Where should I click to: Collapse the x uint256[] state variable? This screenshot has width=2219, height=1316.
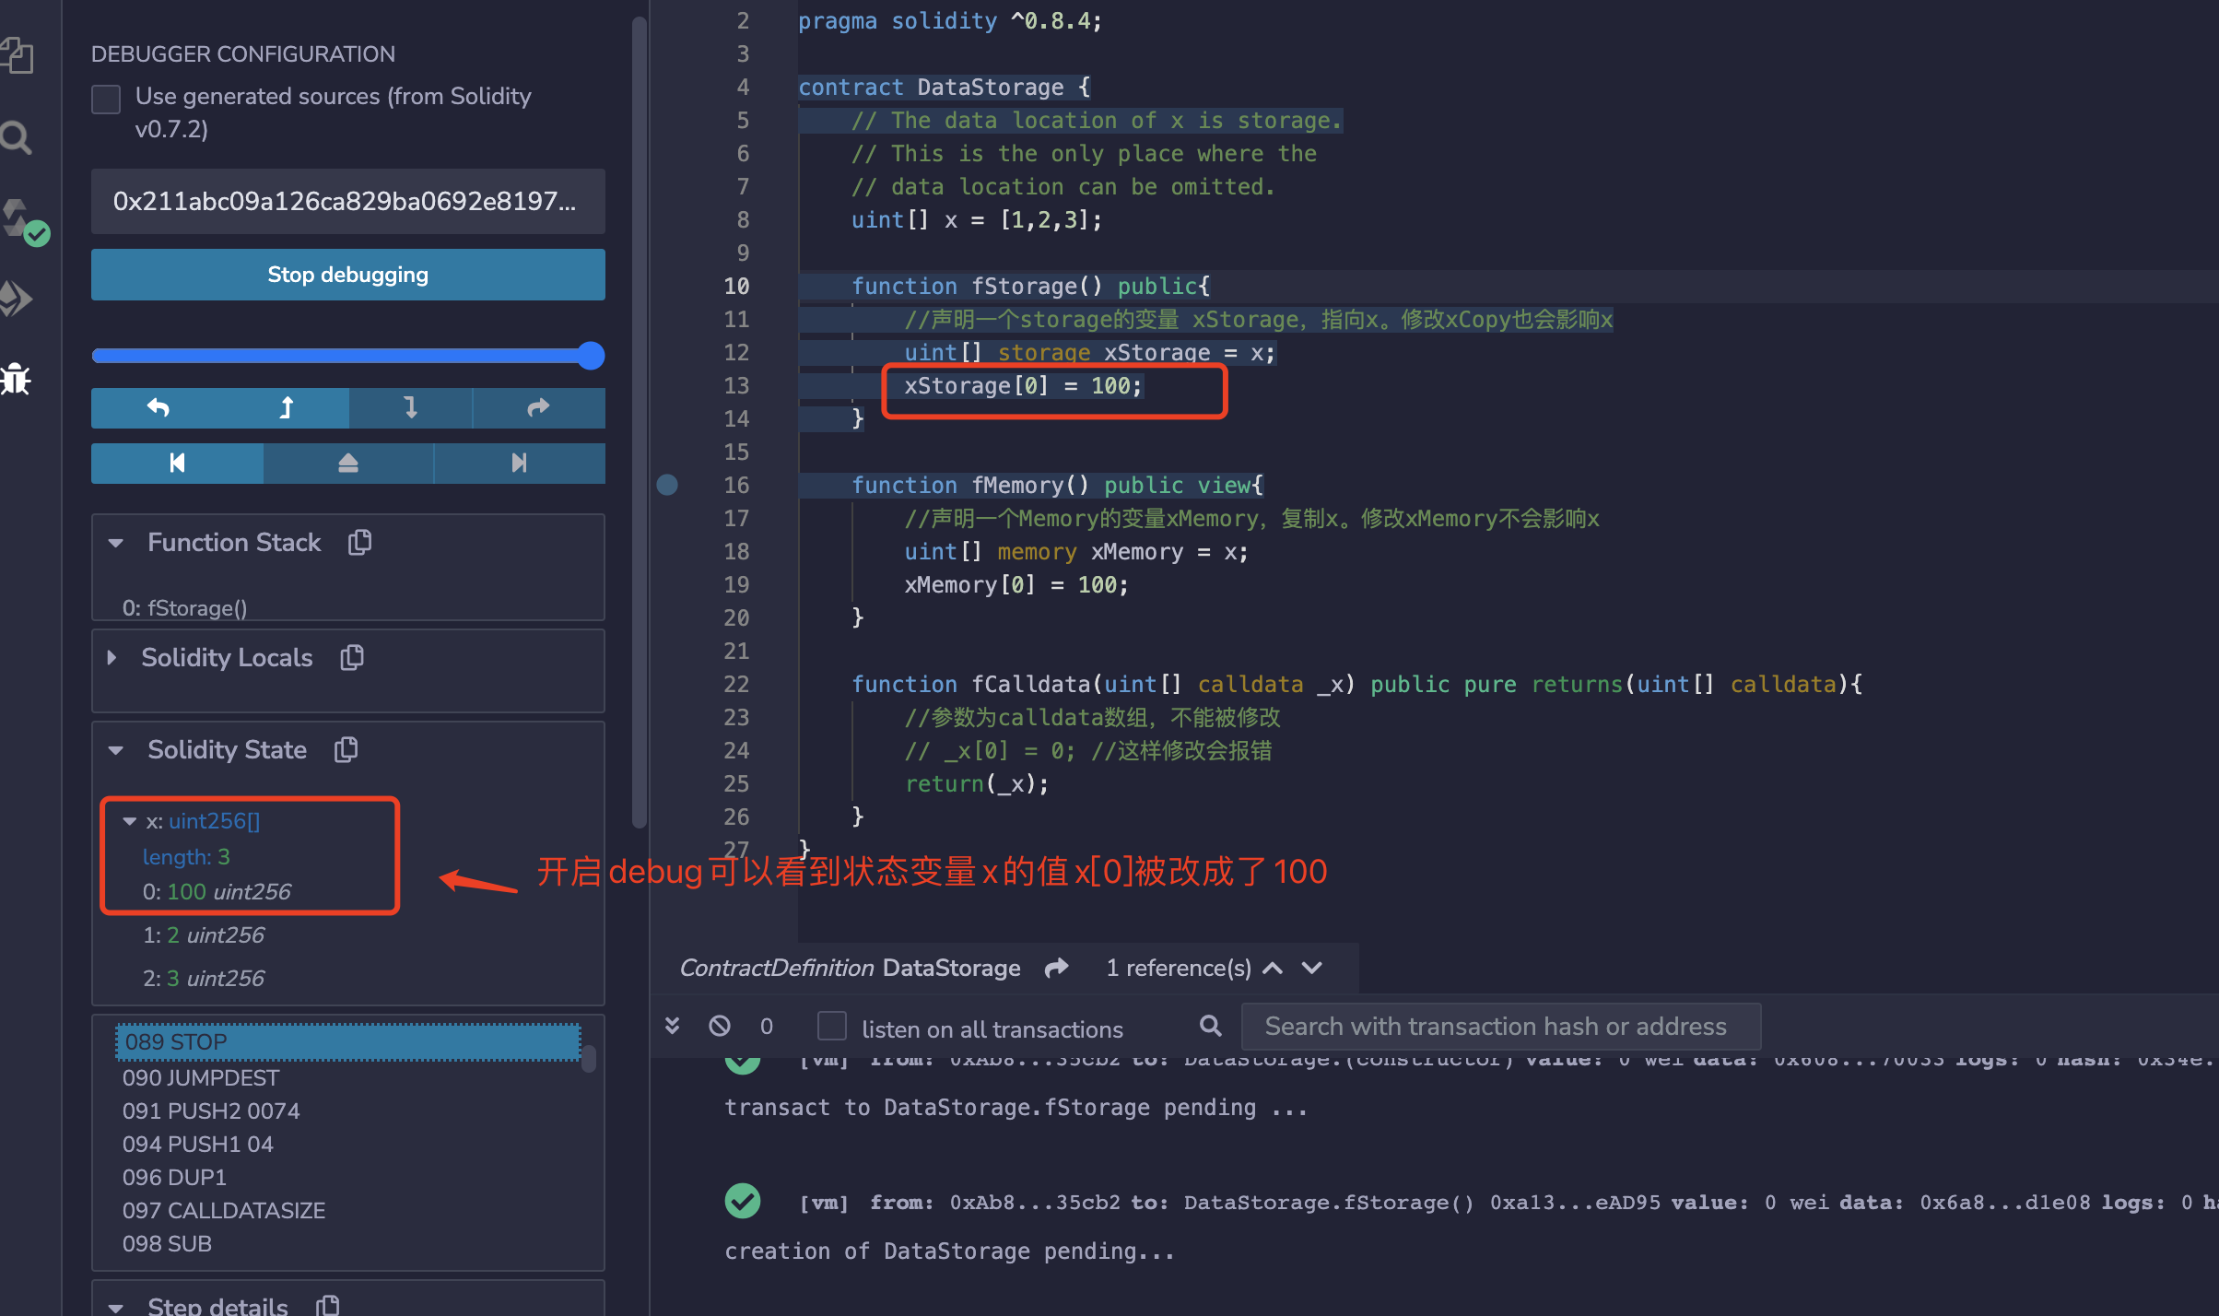coord(130,821)
